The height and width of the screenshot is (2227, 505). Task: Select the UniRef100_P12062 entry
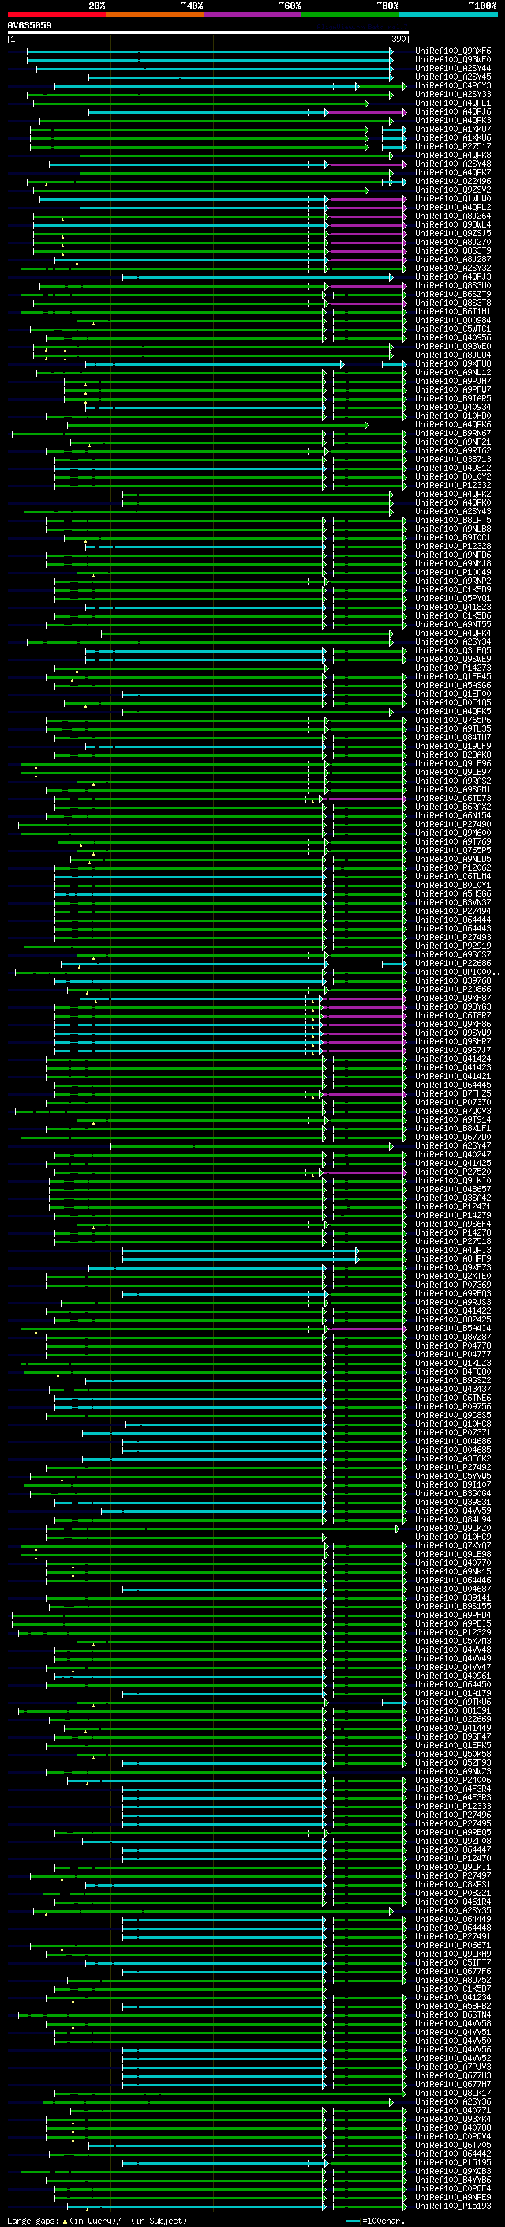453,868
